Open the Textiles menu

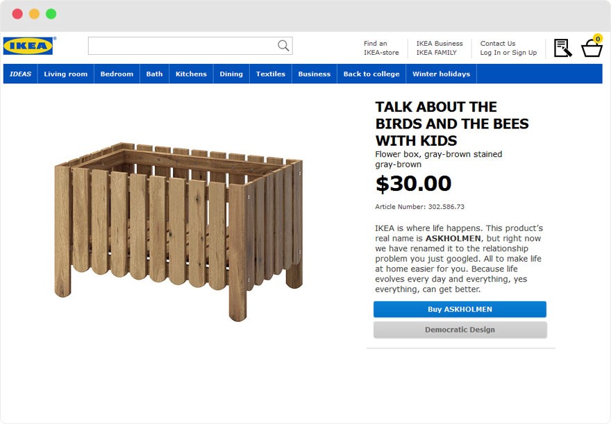[270, 74]
